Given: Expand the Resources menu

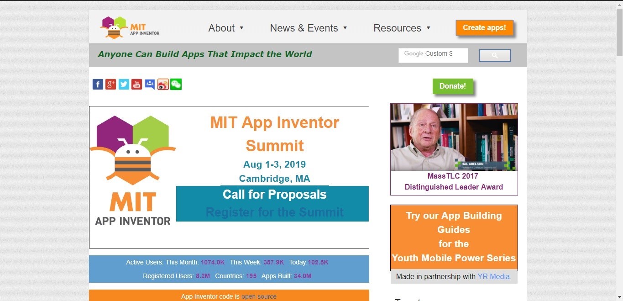Looking at the screenshot, I should (402, 28).
